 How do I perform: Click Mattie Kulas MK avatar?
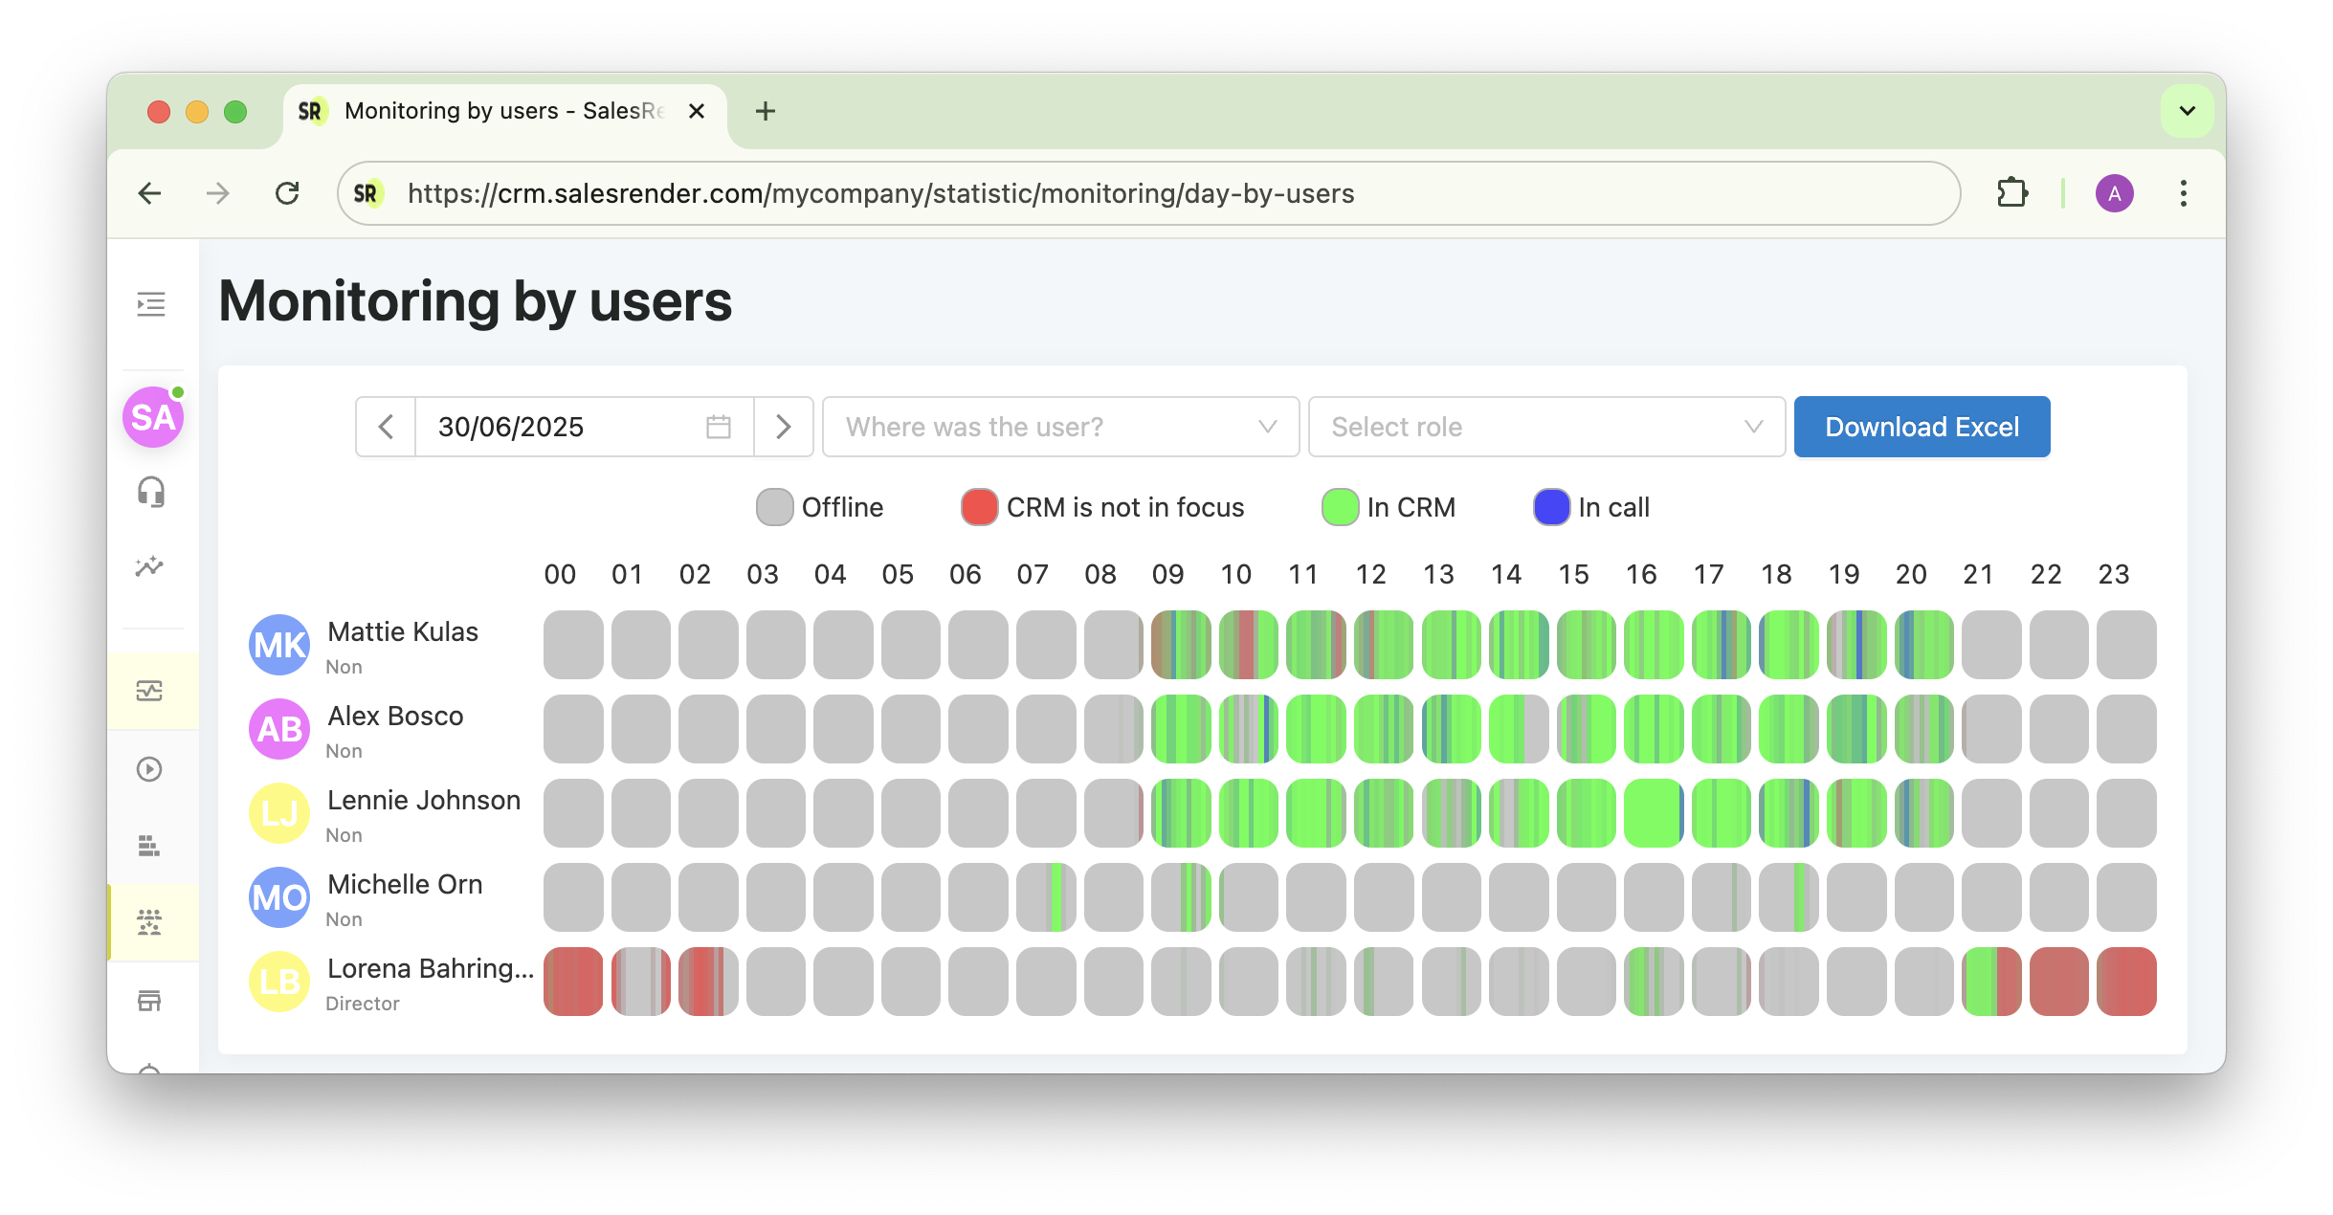click(x=279, y=645)
